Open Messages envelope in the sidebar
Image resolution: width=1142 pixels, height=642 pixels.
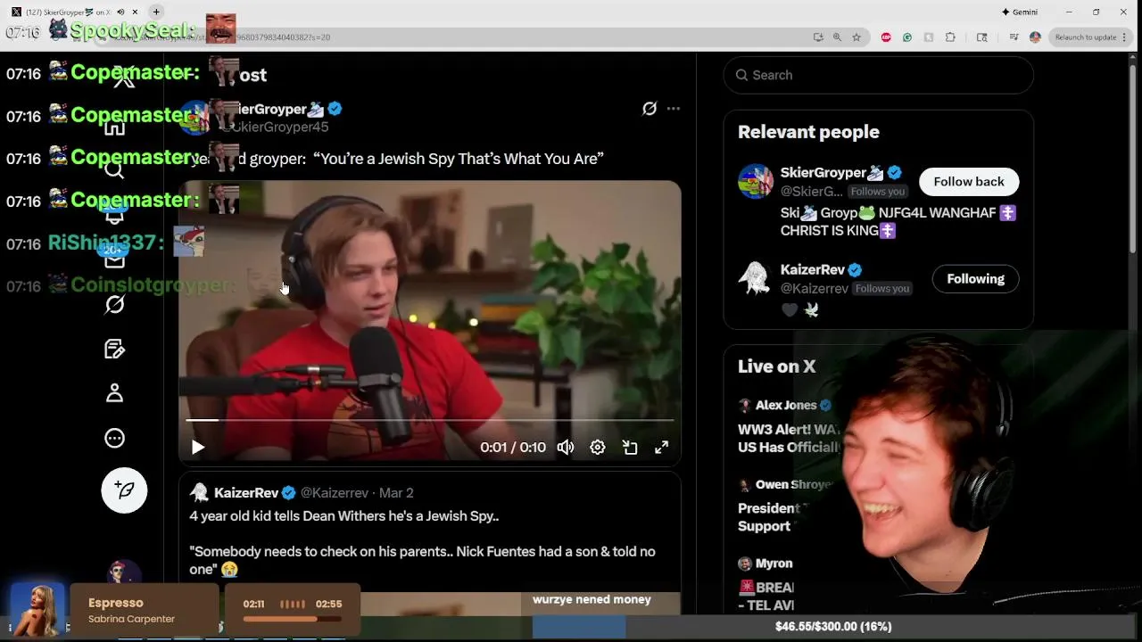[114, 259]
